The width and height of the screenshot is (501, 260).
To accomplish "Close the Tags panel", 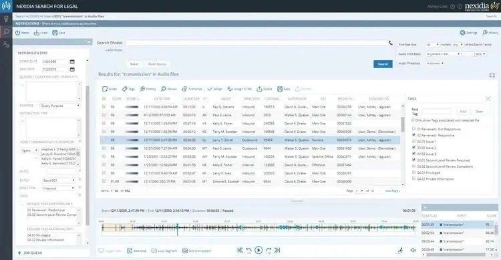I will (488, 98).
